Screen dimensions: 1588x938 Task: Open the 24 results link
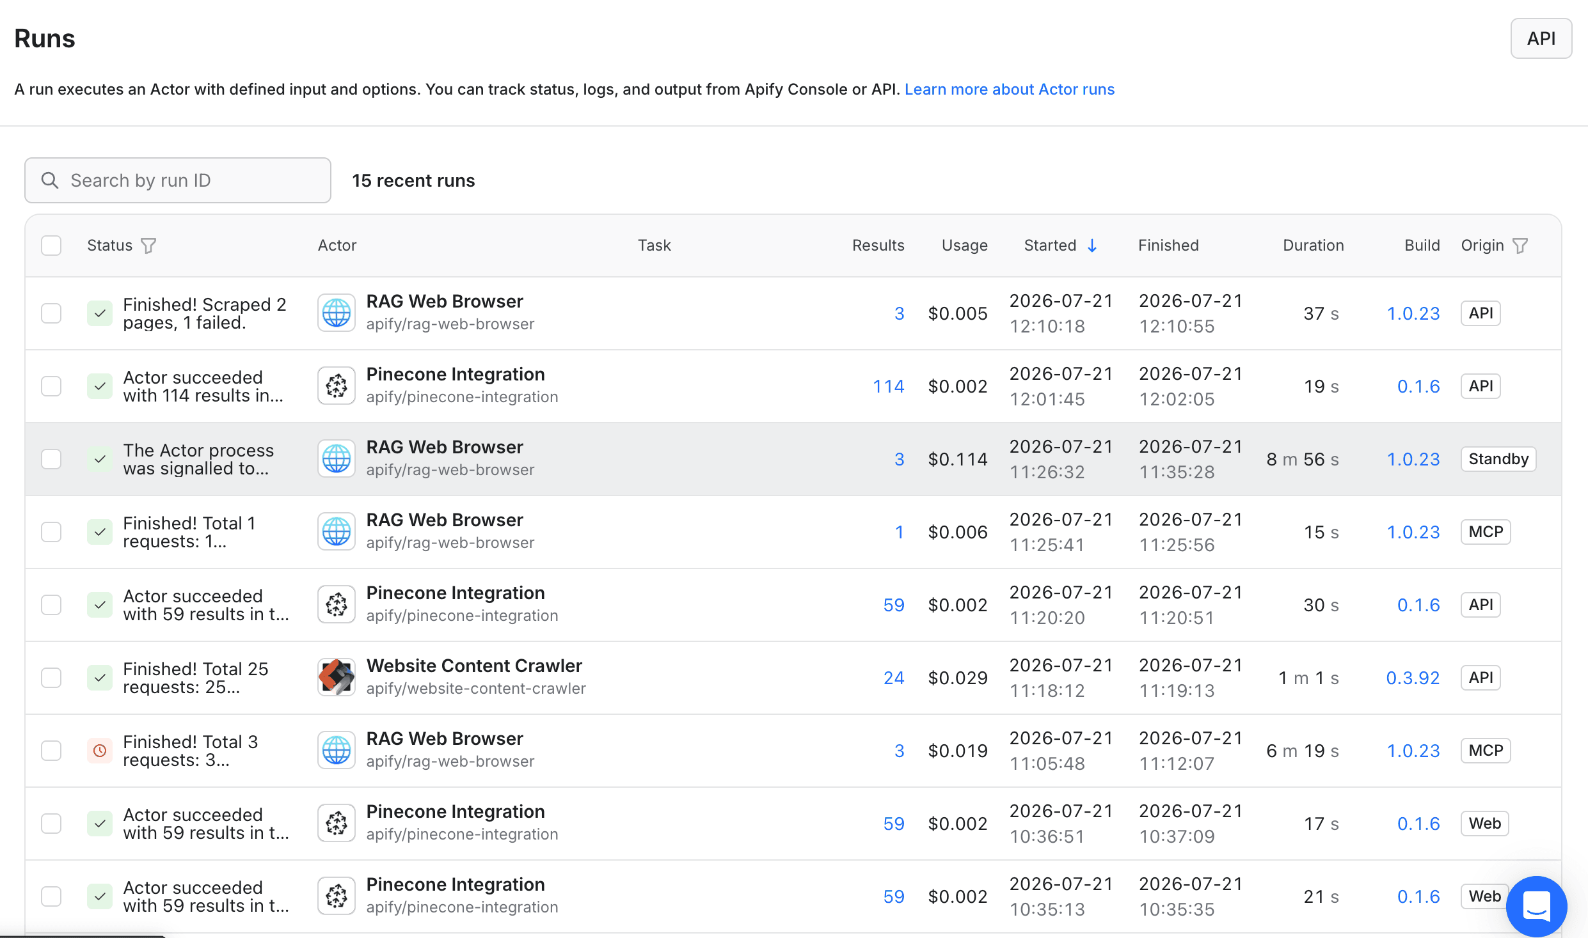[x=894, y=678]
